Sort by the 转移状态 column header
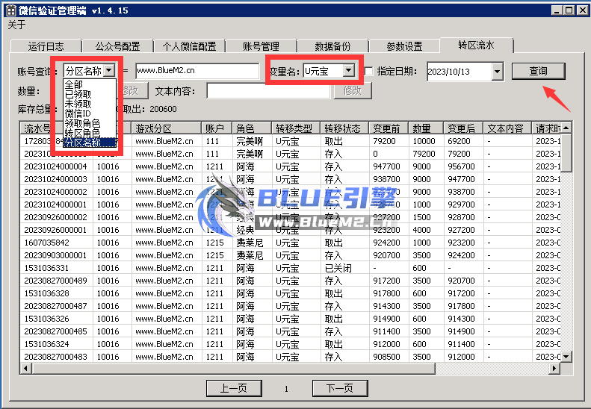This screenshot has width=591, height=409. coord(345,128)
